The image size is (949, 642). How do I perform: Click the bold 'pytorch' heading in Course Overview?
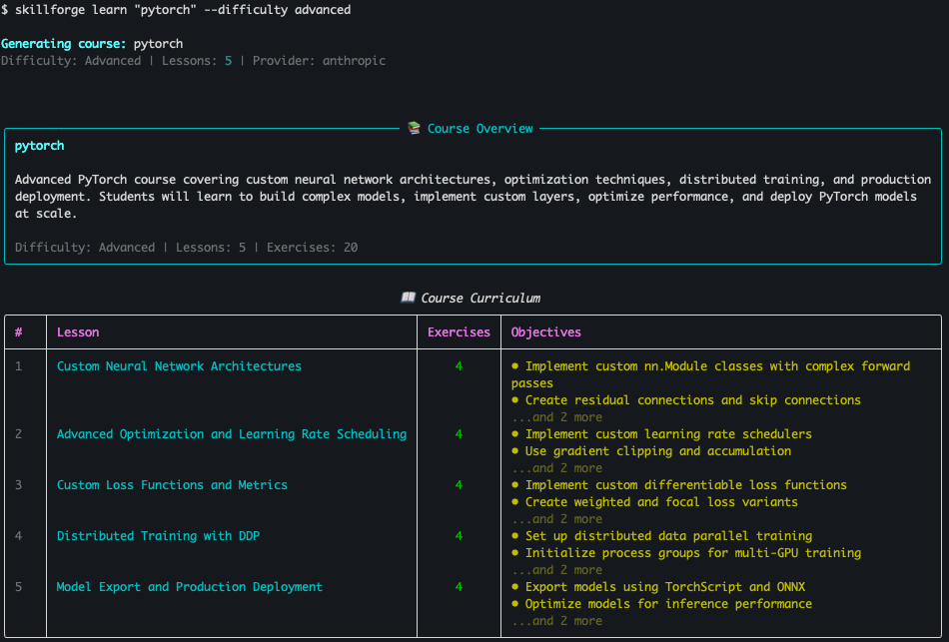click(x=39, y=146)
